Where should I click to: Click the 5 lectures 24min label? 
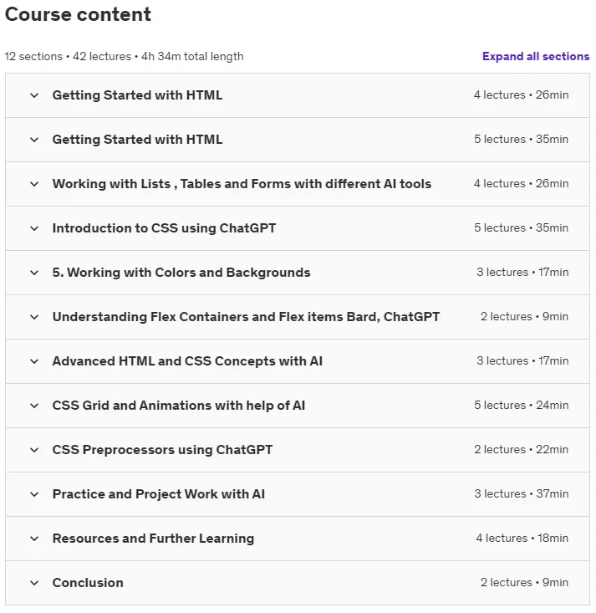[522, 405]
